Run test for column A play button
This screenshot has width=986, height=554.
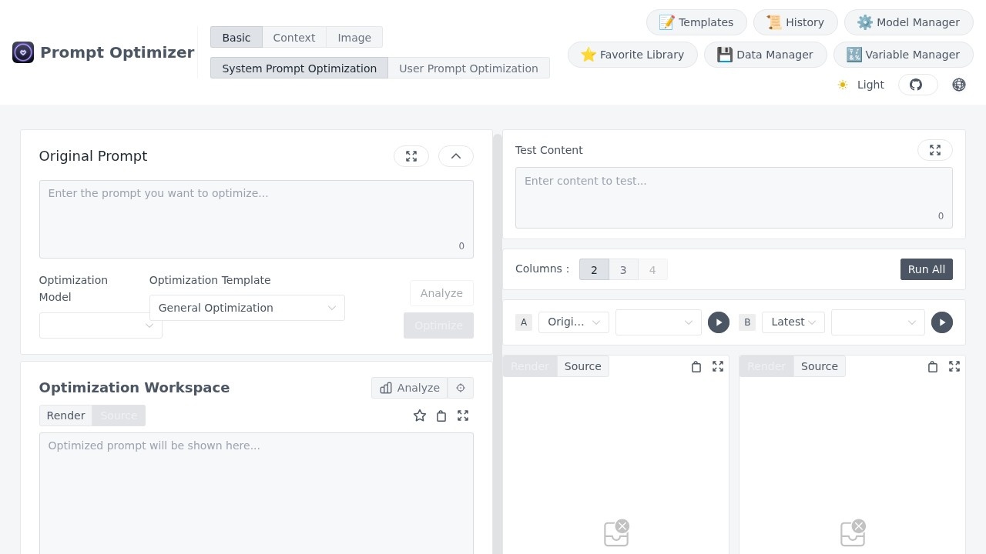[x=718, y=322]
